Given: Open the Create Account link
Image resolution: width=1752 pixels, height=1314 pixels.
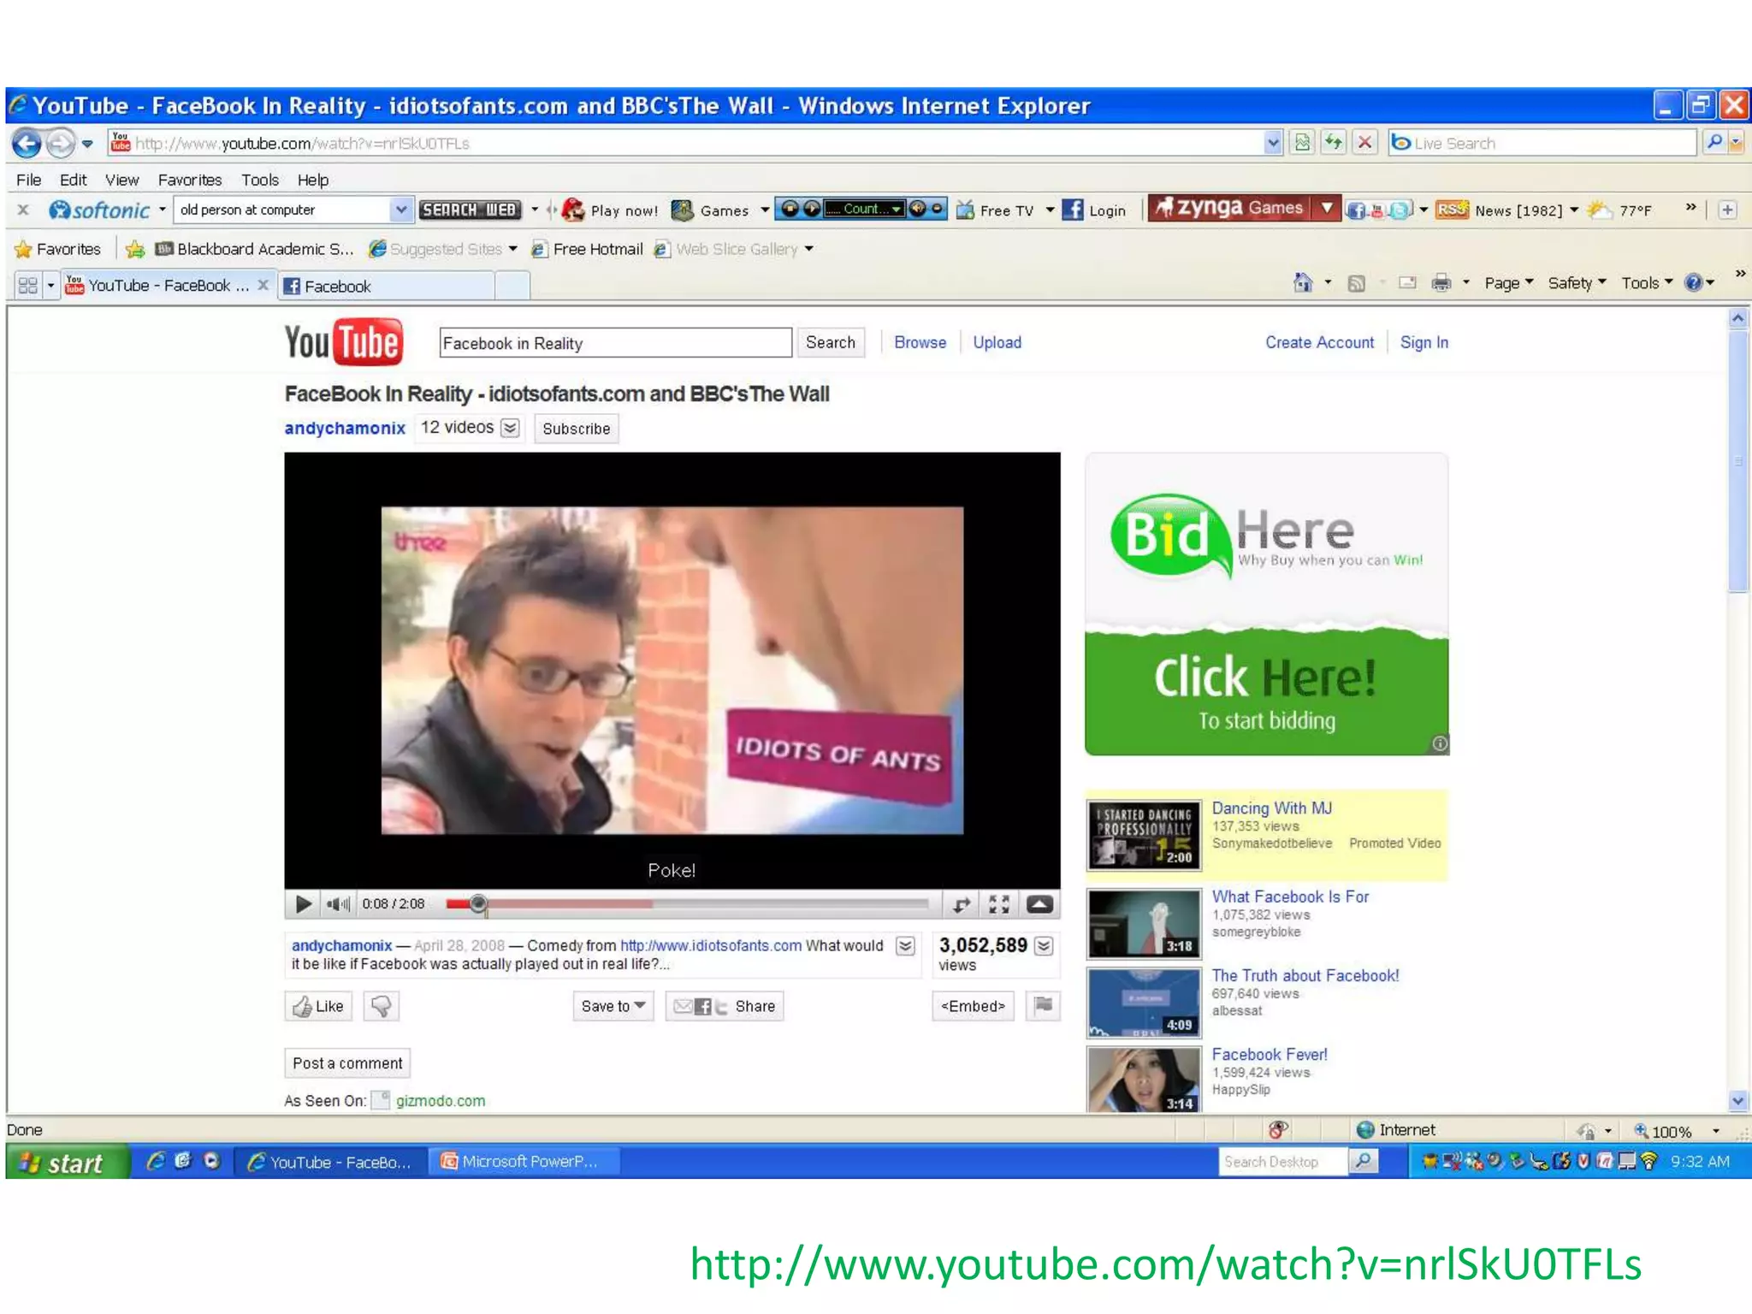Looking at the screenshot, I should [1319, 342].
